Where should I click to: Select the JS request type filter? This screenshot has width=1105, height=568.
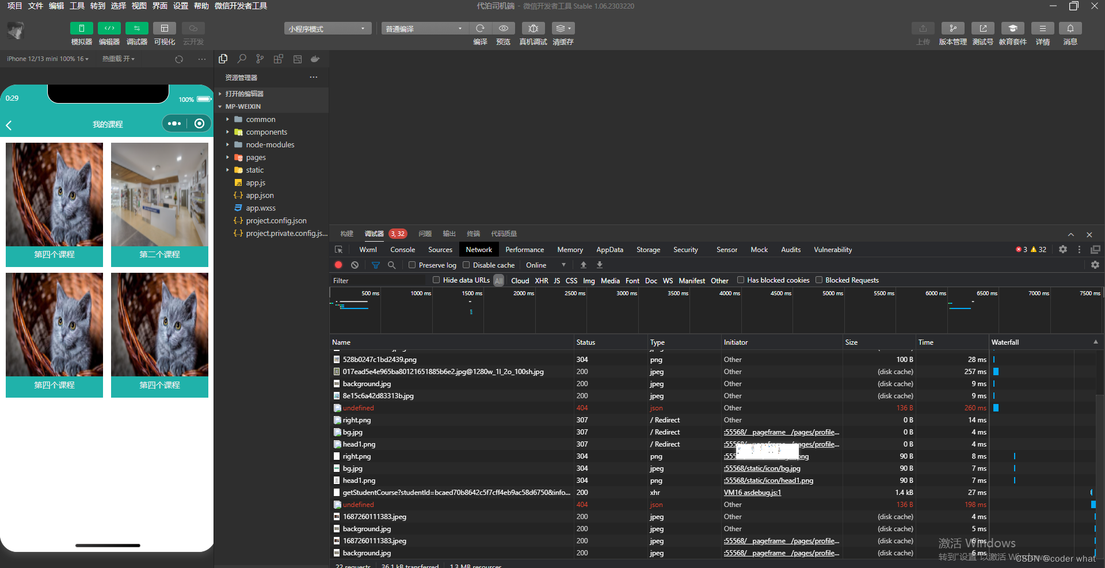click(557, 280)
